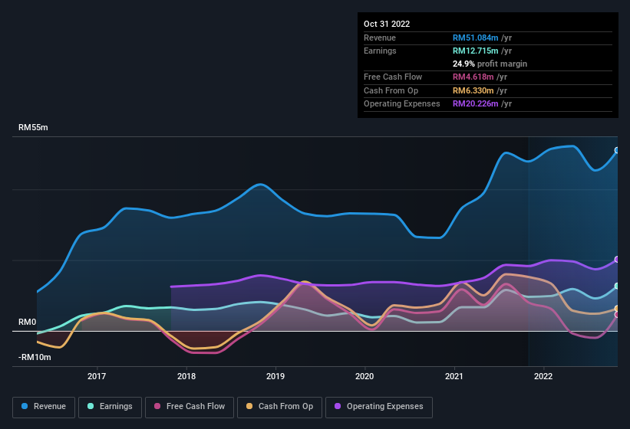This screenshot has height=429, width=630.
Task: Click the RM6.330m cash from op value
Action: [x=473, y=90]
